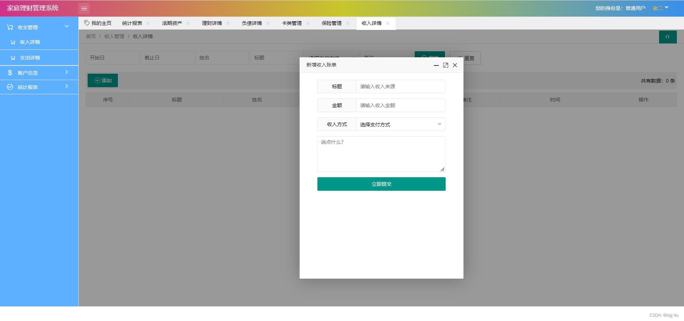
Task: Click the arrow of 收入方式 select
Action: tap(440, 124)
